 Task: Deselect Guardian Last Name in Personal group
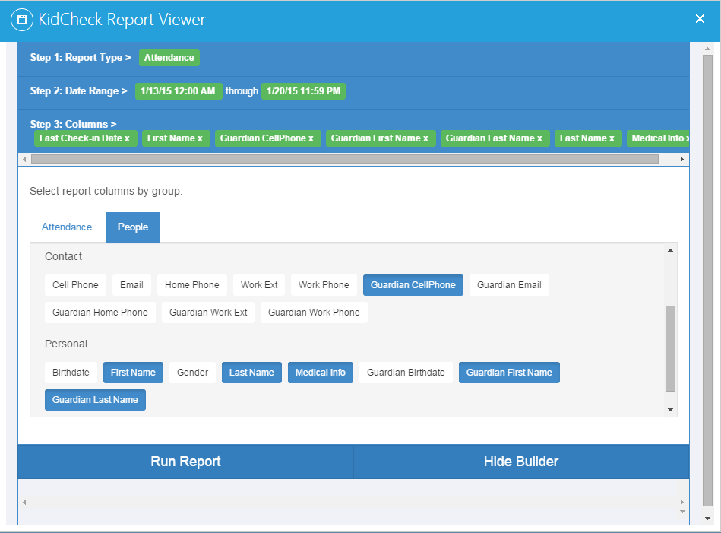point(95,400)
